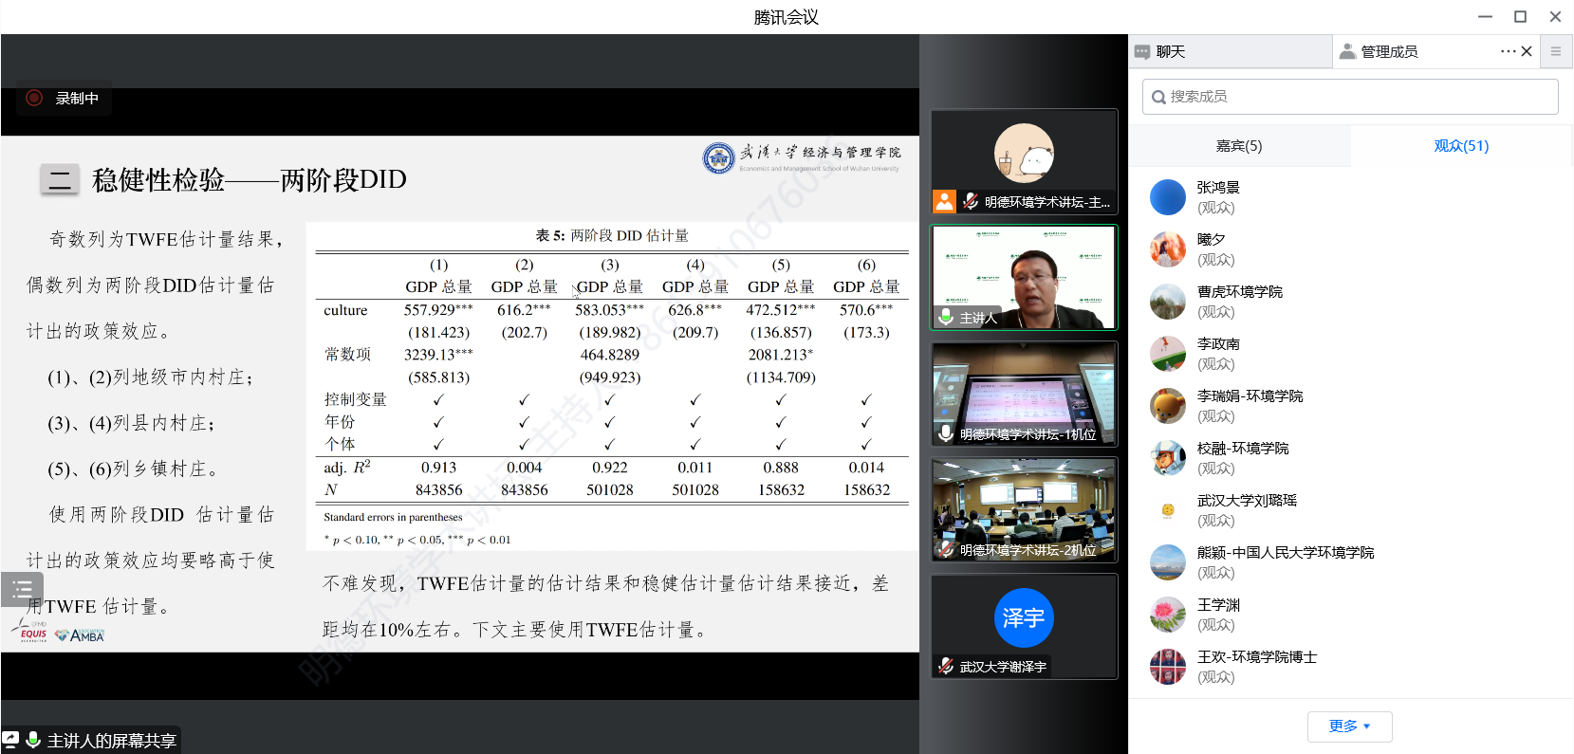Click the screen share icon in status bar
The width and height of the screenshot is (1574, 754).
pyautogui.click(x=10, y=740)
